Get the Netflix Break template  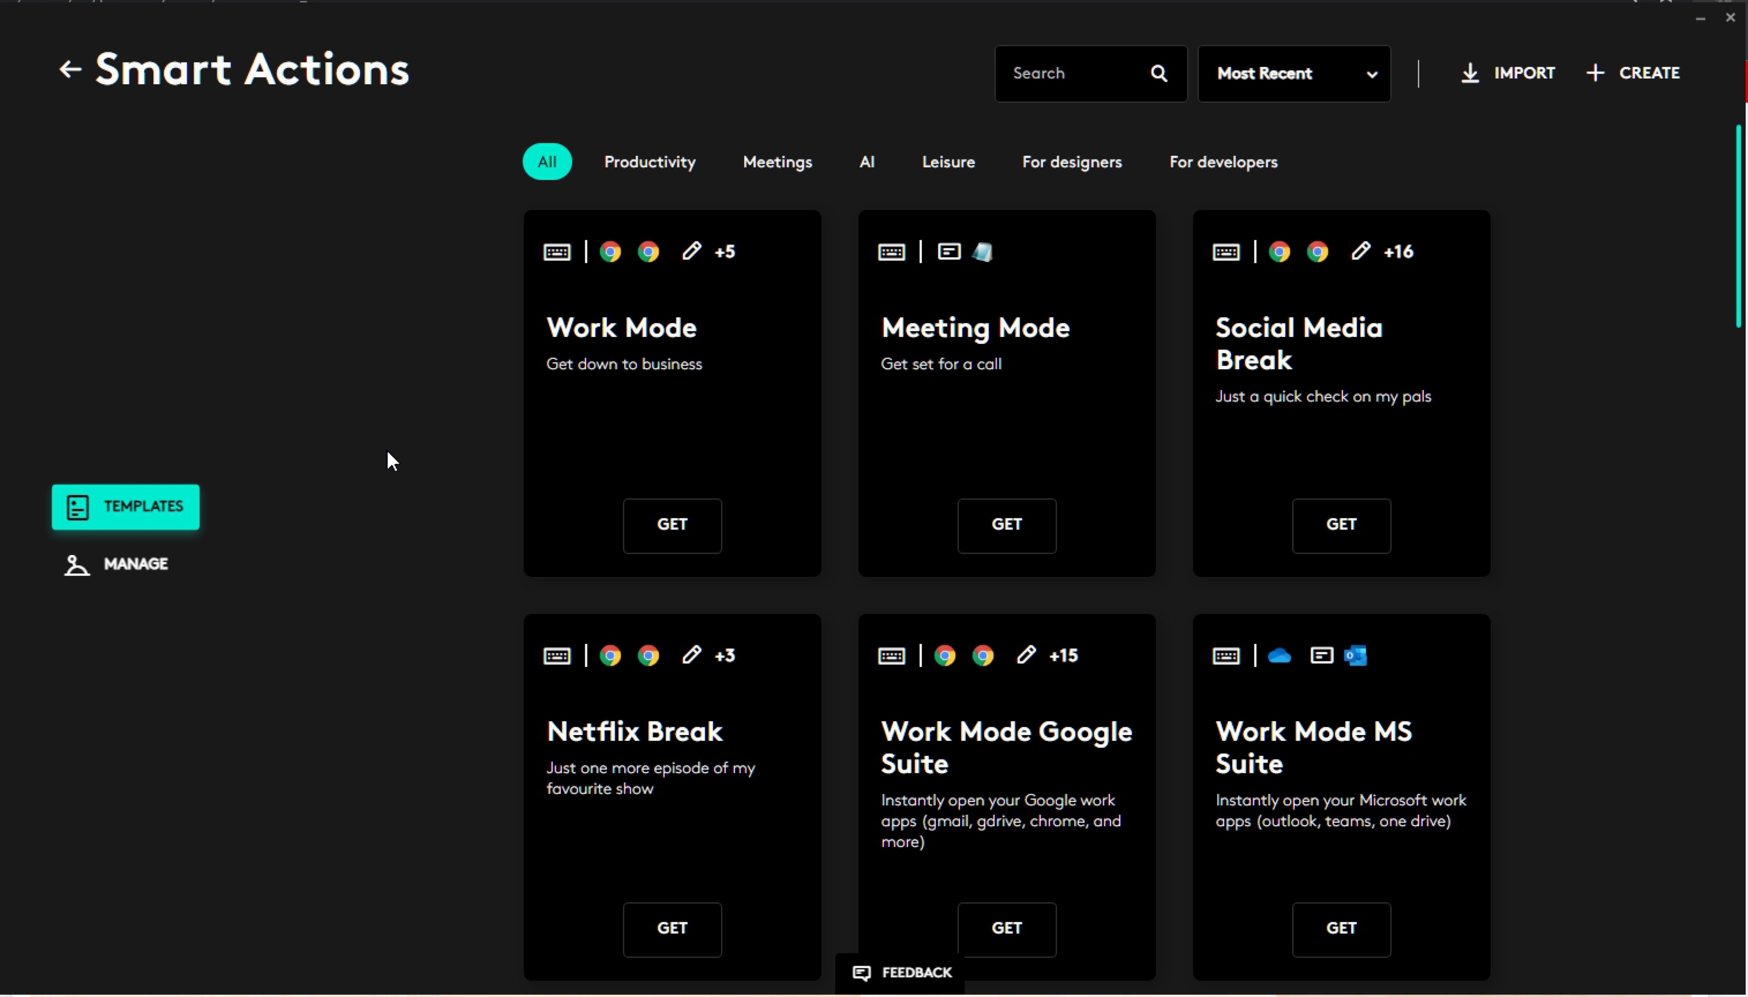pyautogui.click(x=672, y=929)
